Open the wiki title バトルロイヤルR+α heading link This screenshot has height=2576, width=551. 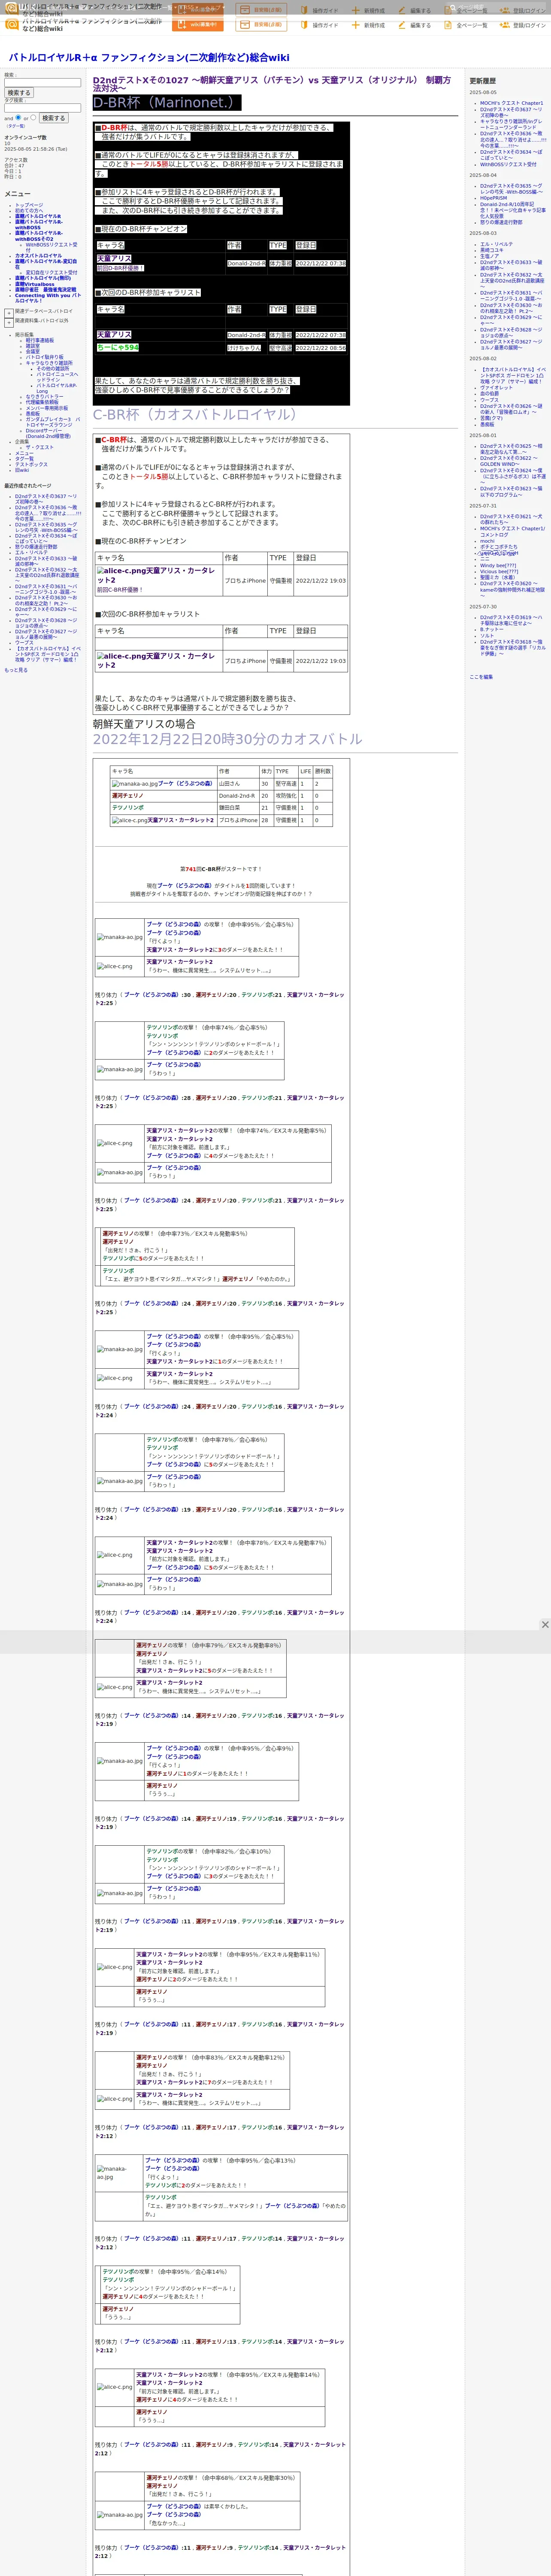pyautogui.click(x=149, y=57)
